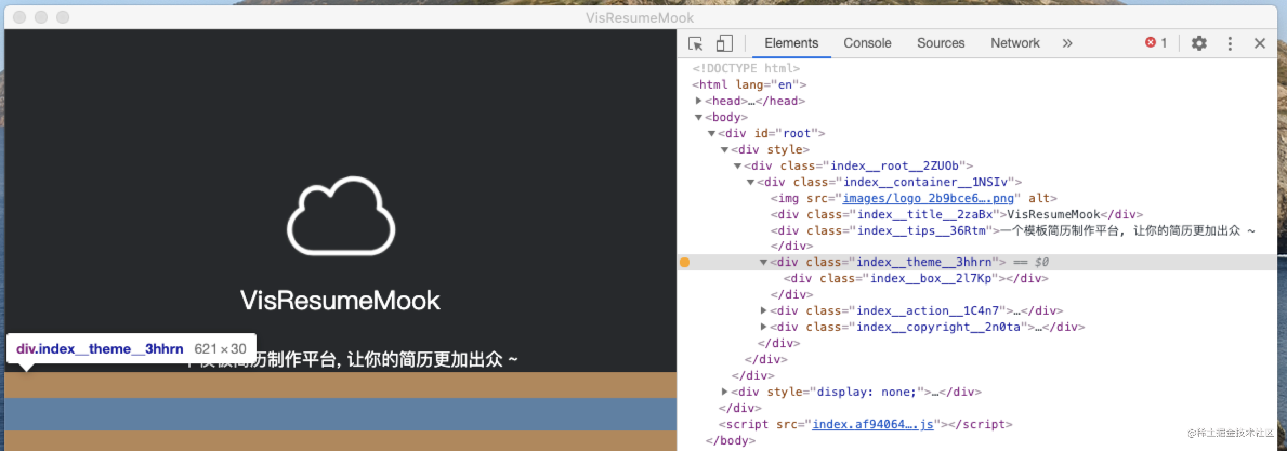This screenshot has height=451, width=1287.
Task: Switch to the Console tab
Action: [x=867, y=43]
